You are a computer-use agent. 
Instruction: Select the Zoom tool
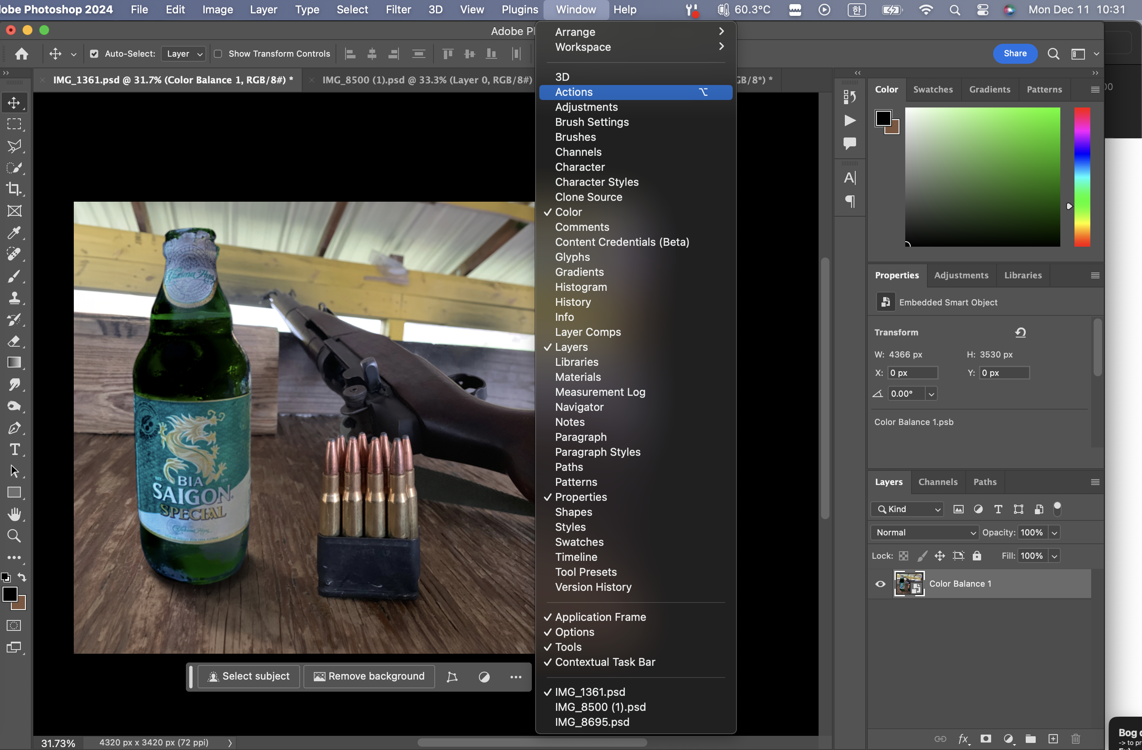[x=14, y=536]
